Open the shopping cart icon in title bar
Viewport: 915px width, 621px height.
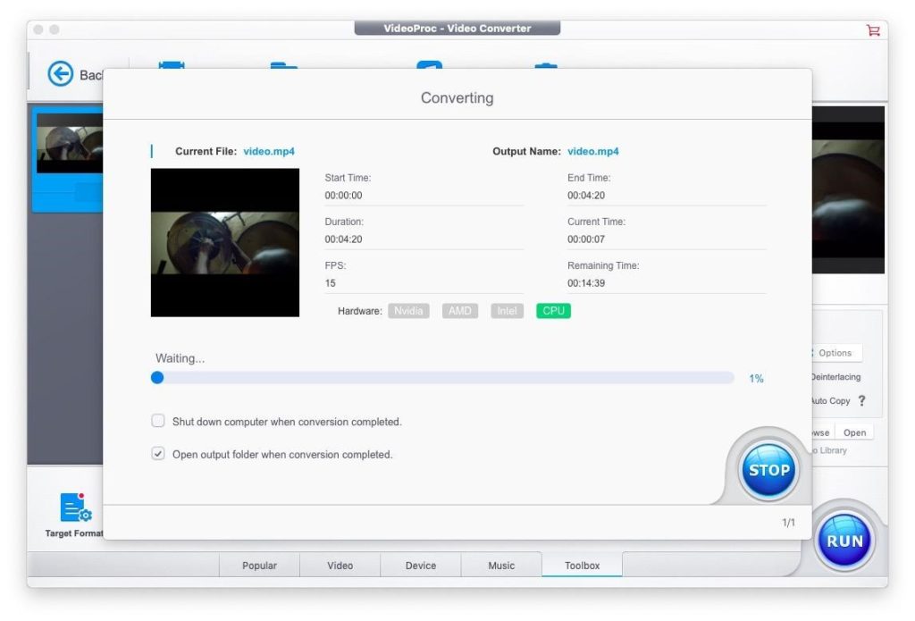coord(873,30)
